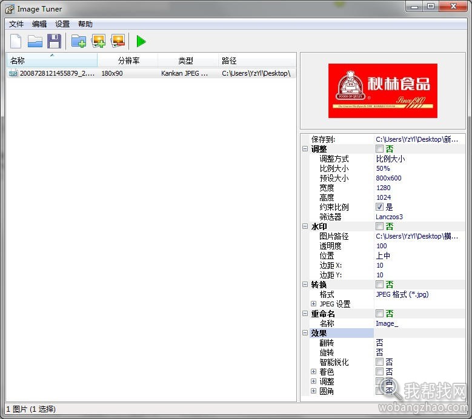The height and width of the screenshot is (419, 472).
Task: Click the 180x90 resolution cell
Action: pos(112,73)
